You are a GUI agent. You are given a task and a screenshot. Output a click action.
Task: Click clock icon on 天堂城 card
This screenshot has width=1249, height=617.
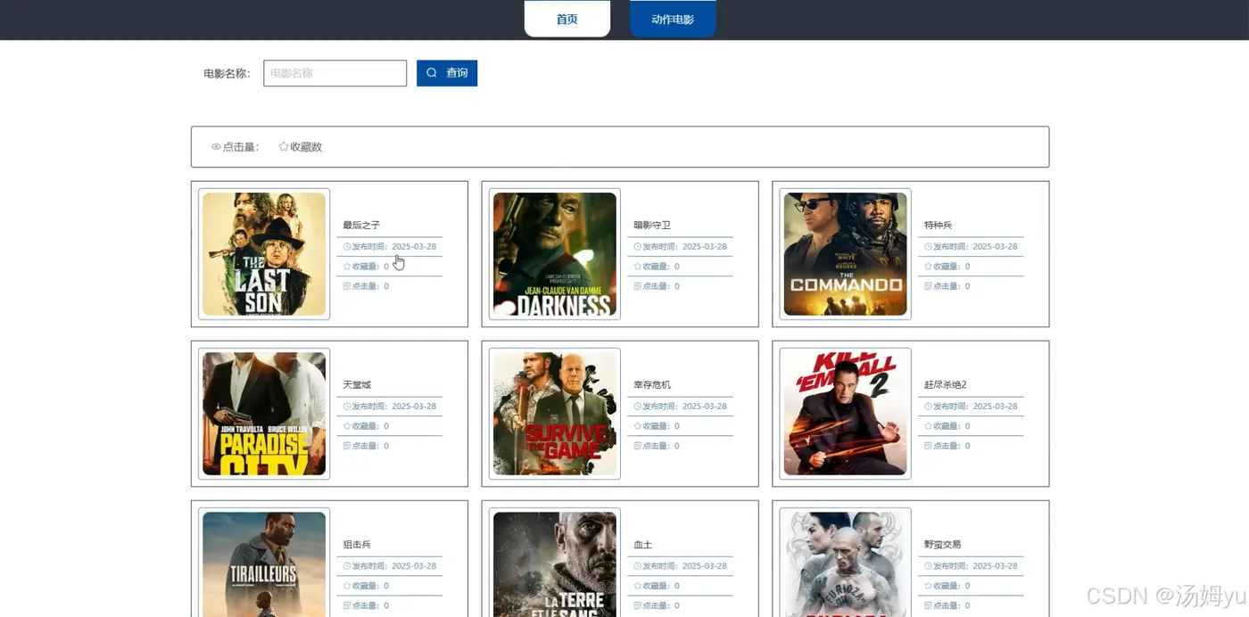click(x=347, y=407)
